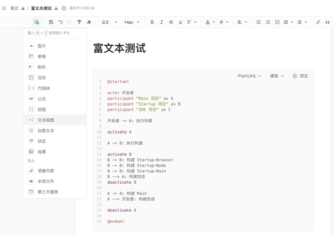334x236 pixels.
Task: Select 公式 from insert menu
Action: (x=54, y=99)
